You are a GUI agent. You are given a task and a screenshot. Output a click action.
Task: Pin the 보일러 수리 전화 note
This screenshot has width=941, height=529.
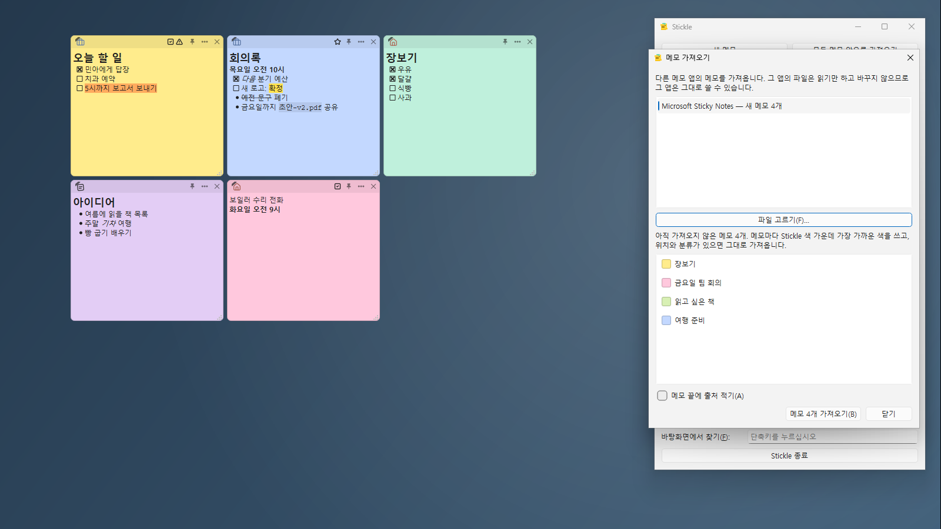[x=349, y=186]
